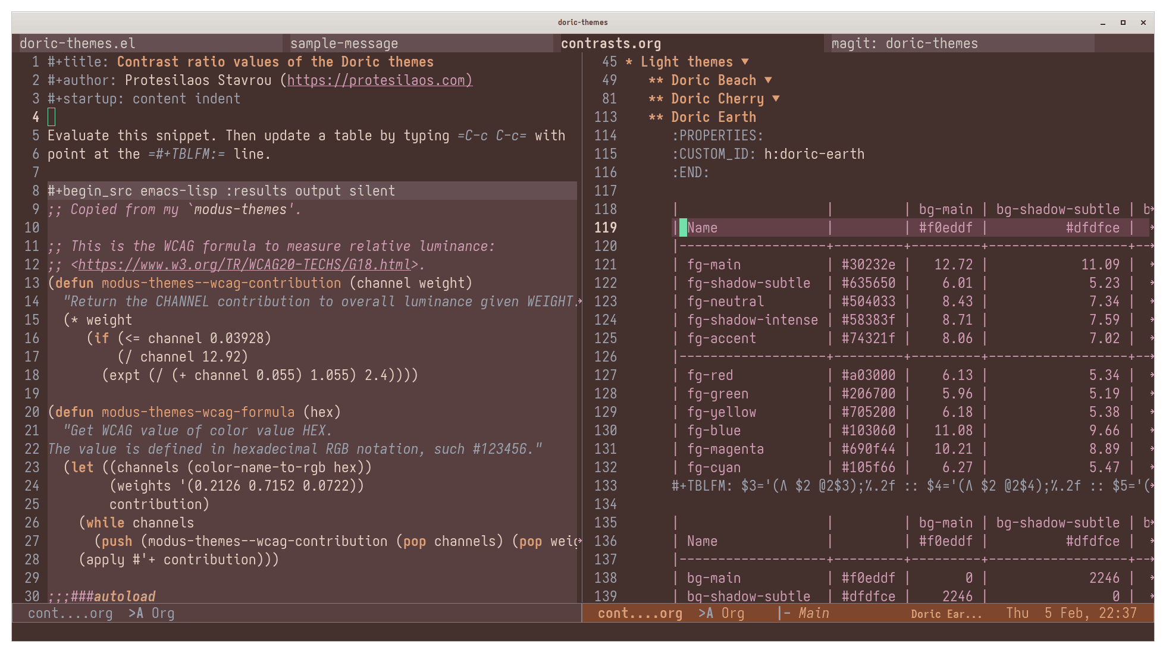This screenshot has height=653, width=1166.
Task: Click the Org major mode in right mode line
Action: tap(733, 613)
